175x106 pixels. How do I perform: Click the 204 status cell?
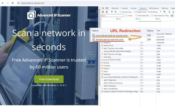click(142, 92)
